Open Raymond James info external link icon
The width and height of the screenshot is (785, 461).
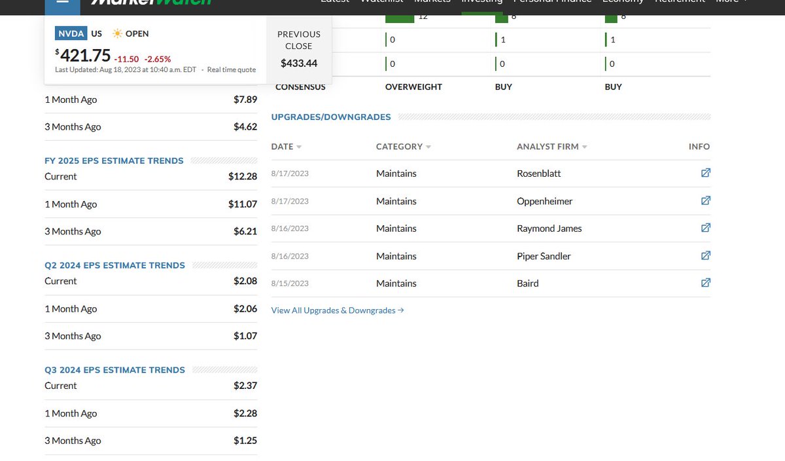706,228
